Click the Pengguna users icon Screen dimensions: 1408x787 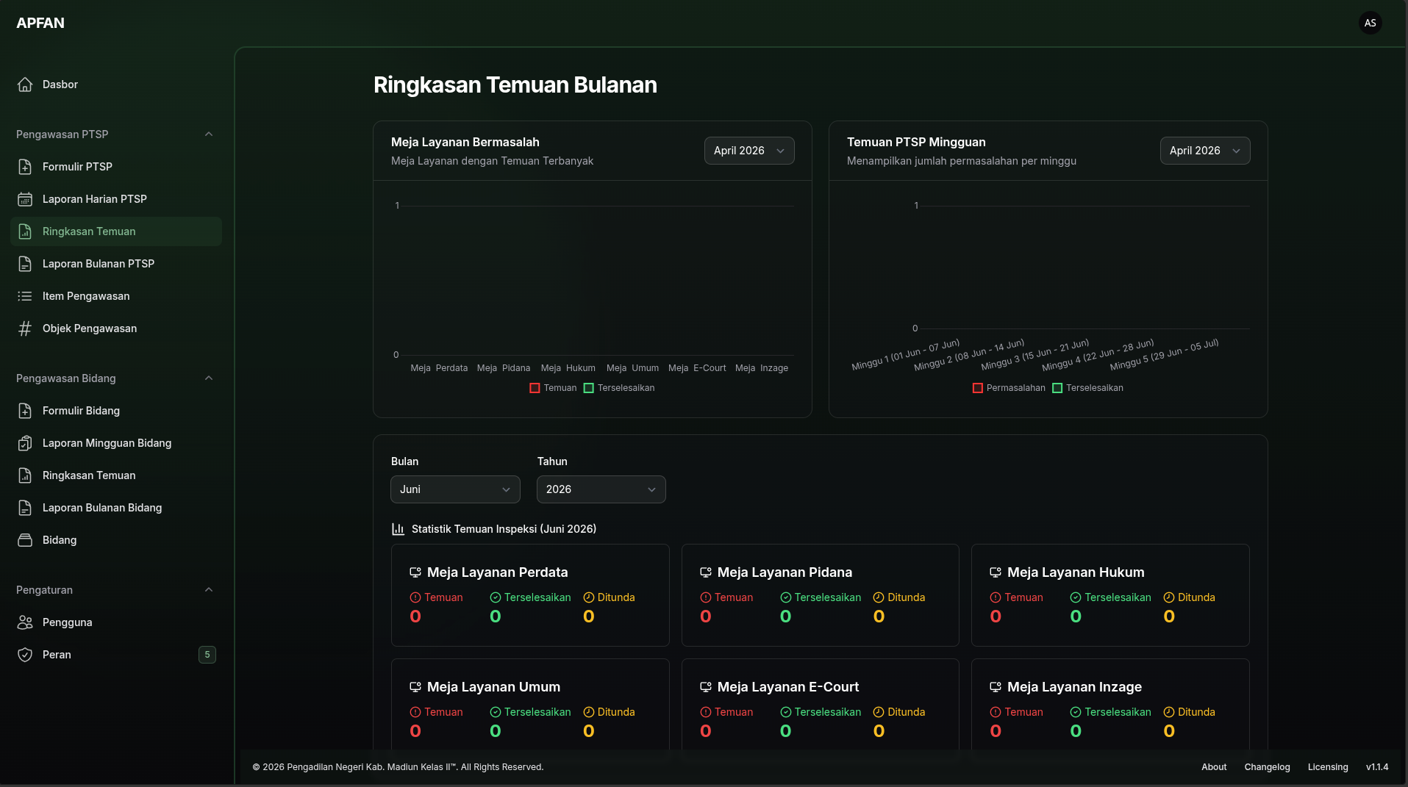(x=25, y=622)
